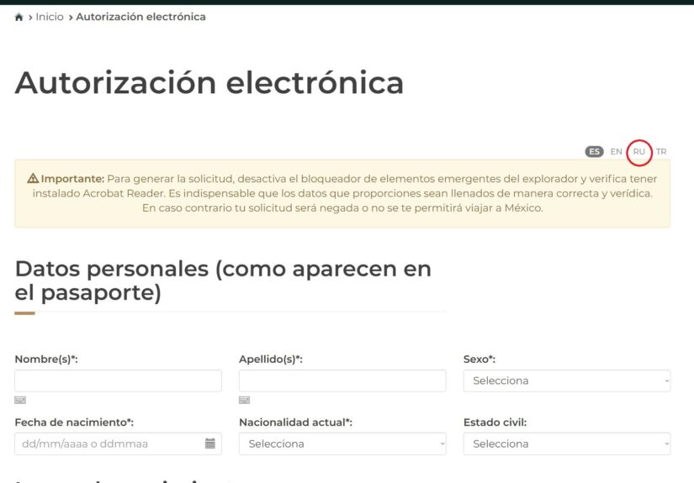Viewport: 694px width, 483px height.
Task: Open the virtual keyboard icon under Nombre(s)
Action: (x=20, y=401)
